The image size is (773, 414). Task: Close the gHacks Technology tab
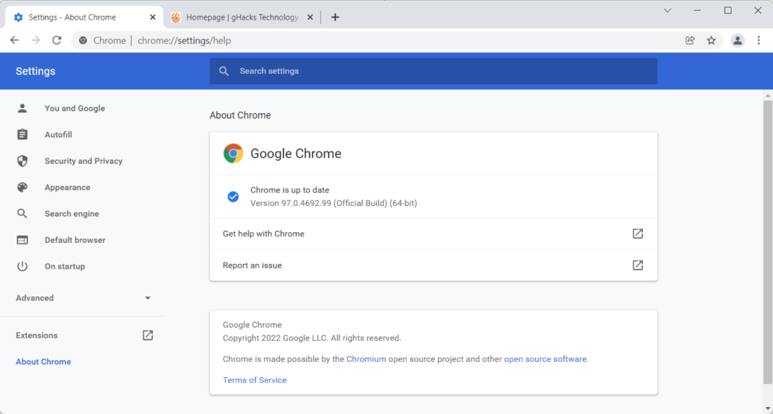click(x=310, y=17)
